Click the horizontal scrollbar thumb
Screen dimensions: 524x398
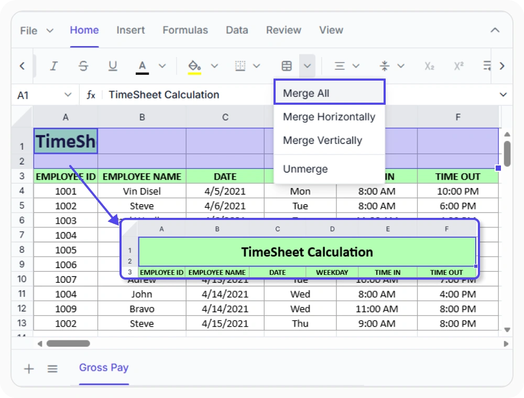pyautogui.click(x=68, y=344)
